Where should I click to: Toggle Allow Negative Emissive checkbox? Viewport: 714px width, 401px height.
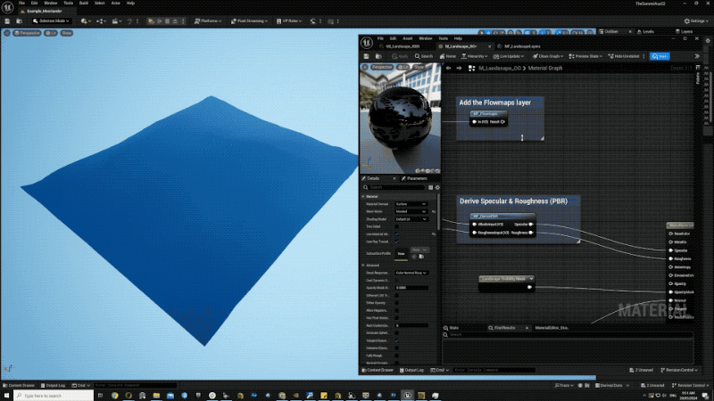click(x=396, y=310)
